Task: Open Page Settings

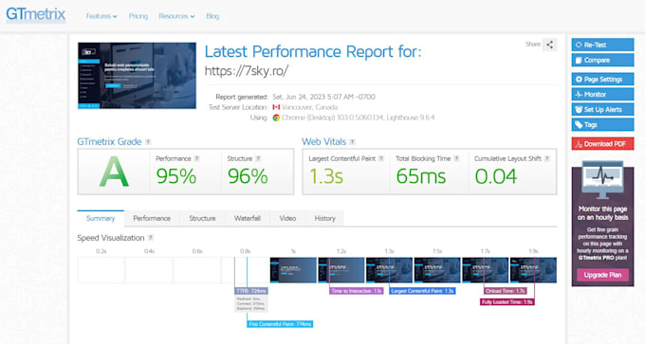Action: click(x=602, y=80)
